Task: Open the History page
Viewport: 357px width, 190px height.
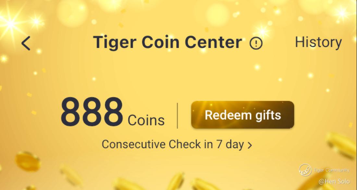Action: [318, 42]
